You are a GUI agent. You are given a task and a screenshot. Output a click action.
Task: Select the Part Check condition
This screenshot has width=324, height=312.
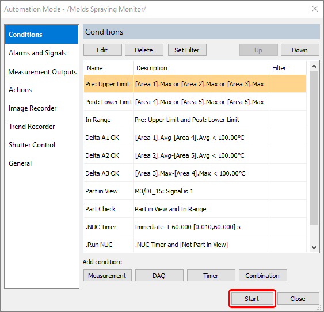coord(195,209)
